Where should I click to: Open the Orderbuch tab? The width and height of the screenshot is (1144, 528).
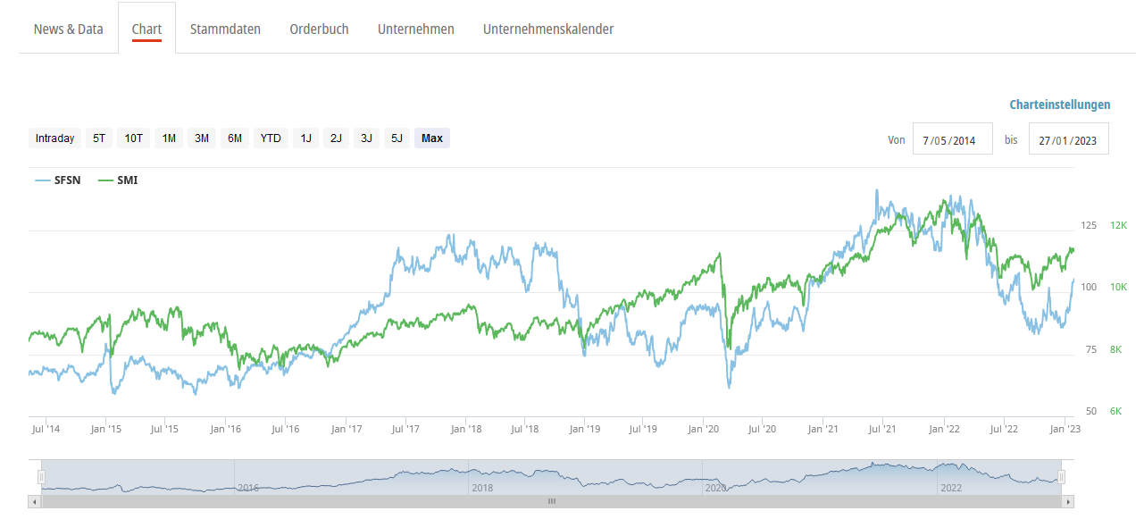[x=319, y=29]
